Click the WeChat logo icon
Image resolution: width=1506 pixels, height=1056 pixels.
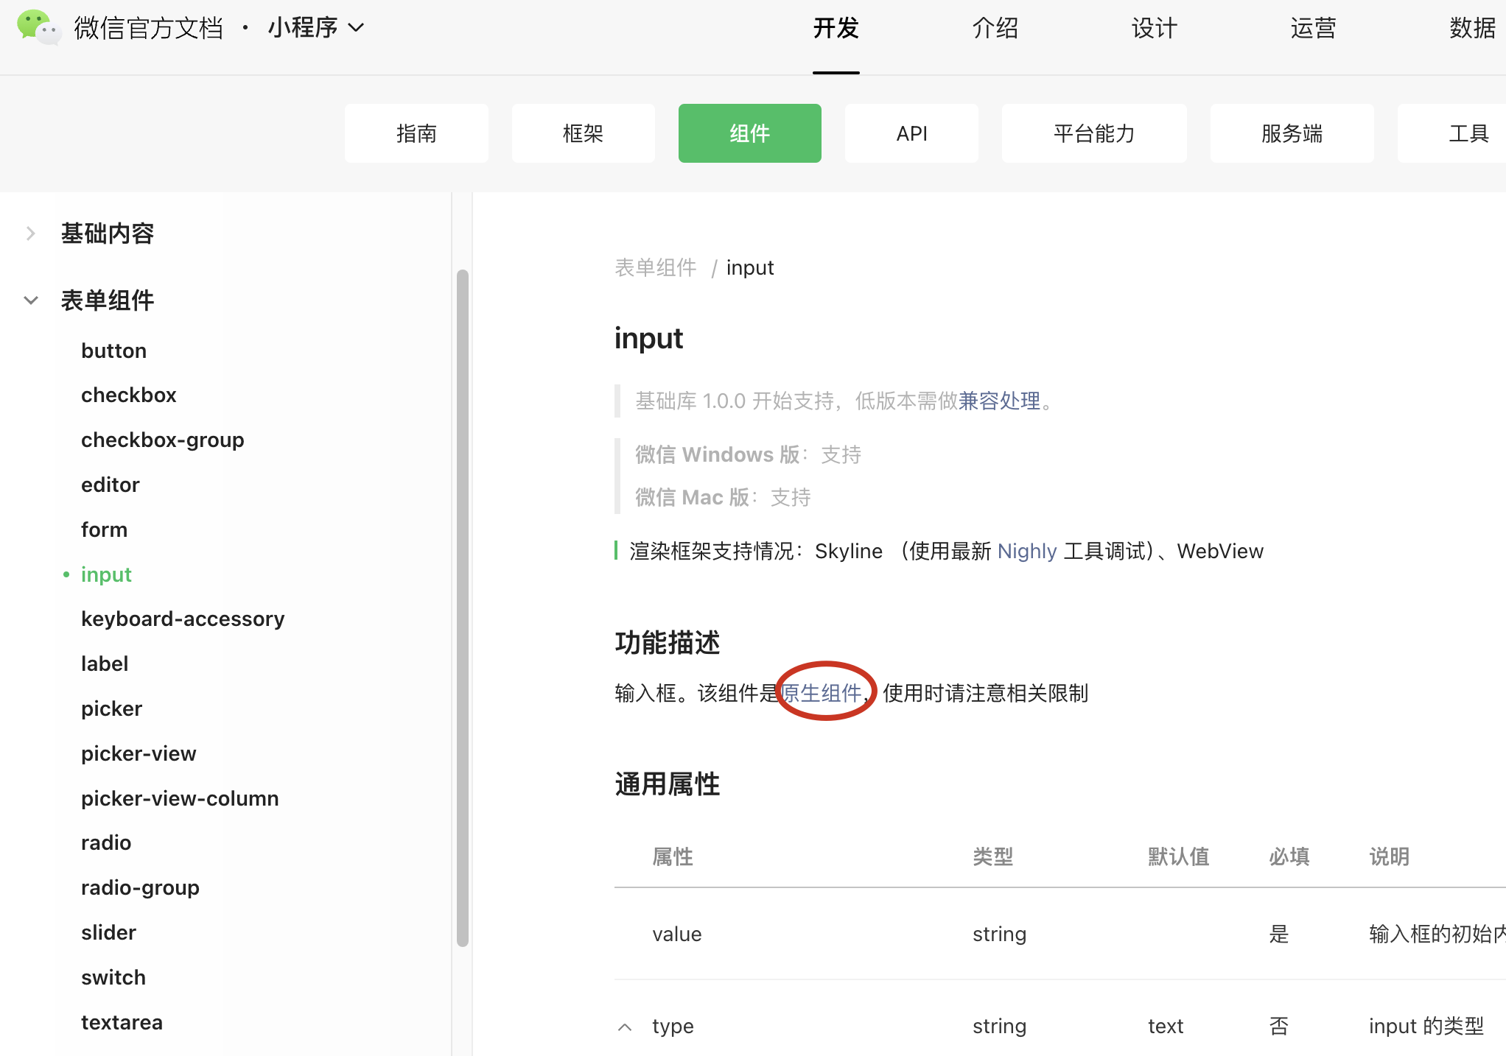(38, 27)
